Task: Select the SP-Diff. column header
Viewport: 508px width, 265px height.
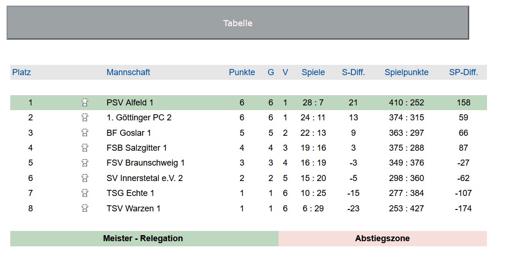Action: pos(463,72)
